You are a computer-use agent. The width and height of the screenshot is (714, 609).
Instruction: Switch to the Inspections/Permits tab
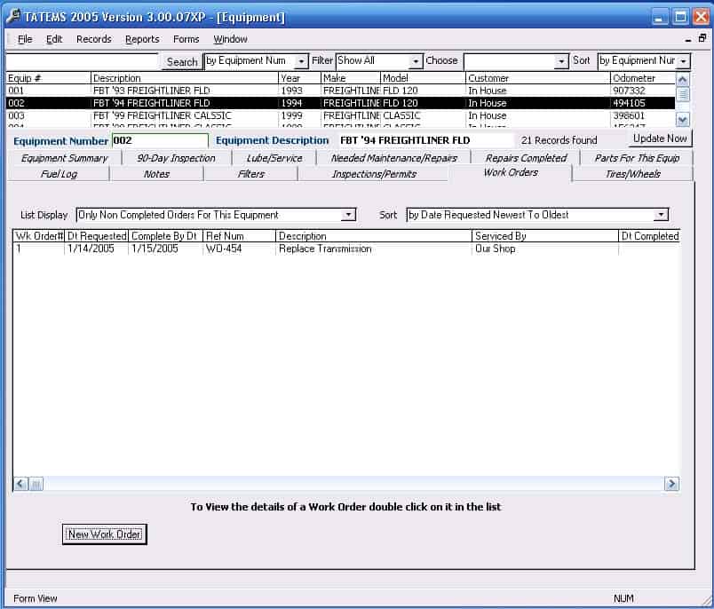coord(374,174)
